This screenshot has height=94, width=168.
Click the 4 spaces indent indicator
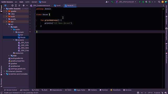[x=157, y=93]
